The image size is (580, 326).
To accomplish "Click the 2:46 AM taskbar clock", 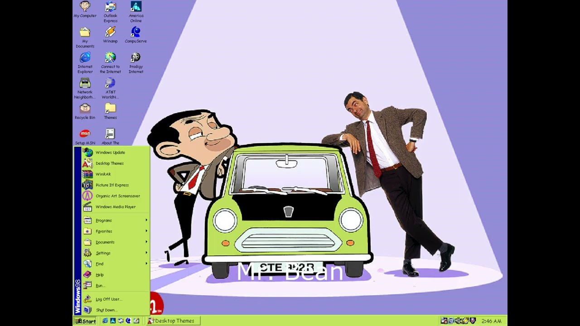I will pyautogui.click(x=491, y=321).
